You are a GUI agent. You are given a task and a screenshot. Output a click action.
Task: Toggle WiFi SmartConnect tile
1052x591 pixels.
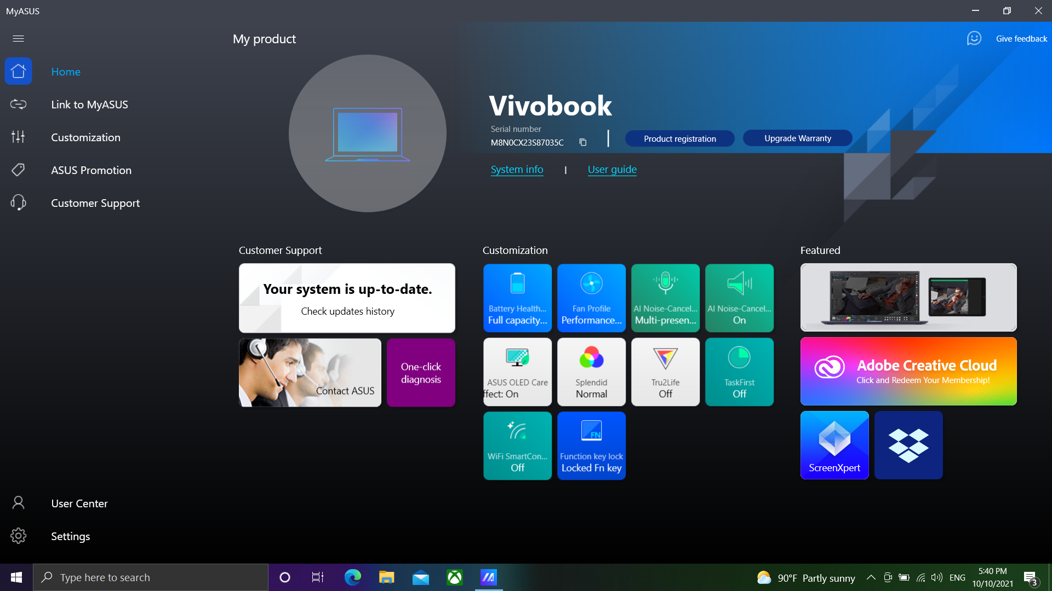point(517,446)
